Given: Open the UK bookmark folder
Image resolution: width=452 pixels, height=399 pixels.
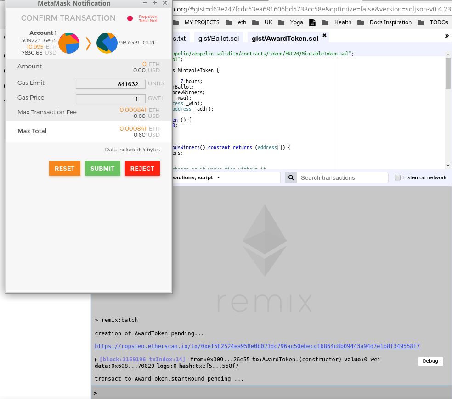Looking at the screenshot, I should [262, 22].
